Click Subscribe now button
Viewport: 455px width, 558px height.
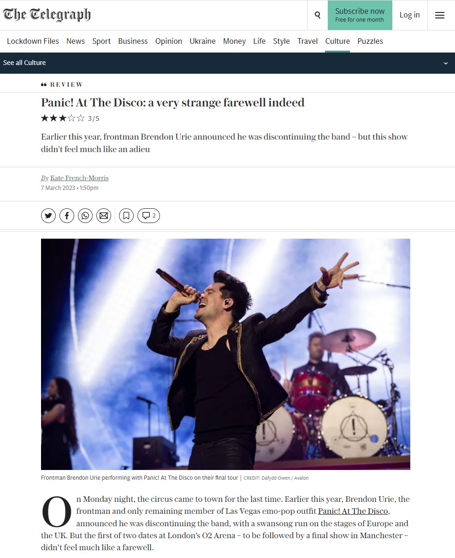coord(360,15)
